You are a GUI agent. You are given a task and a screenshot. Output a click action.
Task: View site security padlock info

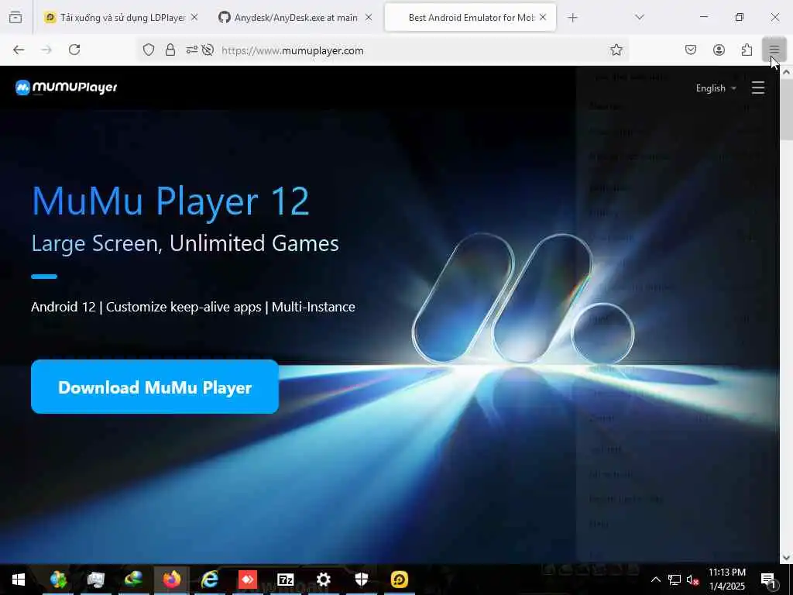(170, 50)
